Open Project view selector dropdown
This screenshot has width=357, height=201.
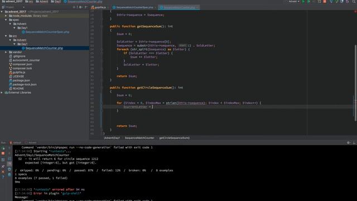13,7
